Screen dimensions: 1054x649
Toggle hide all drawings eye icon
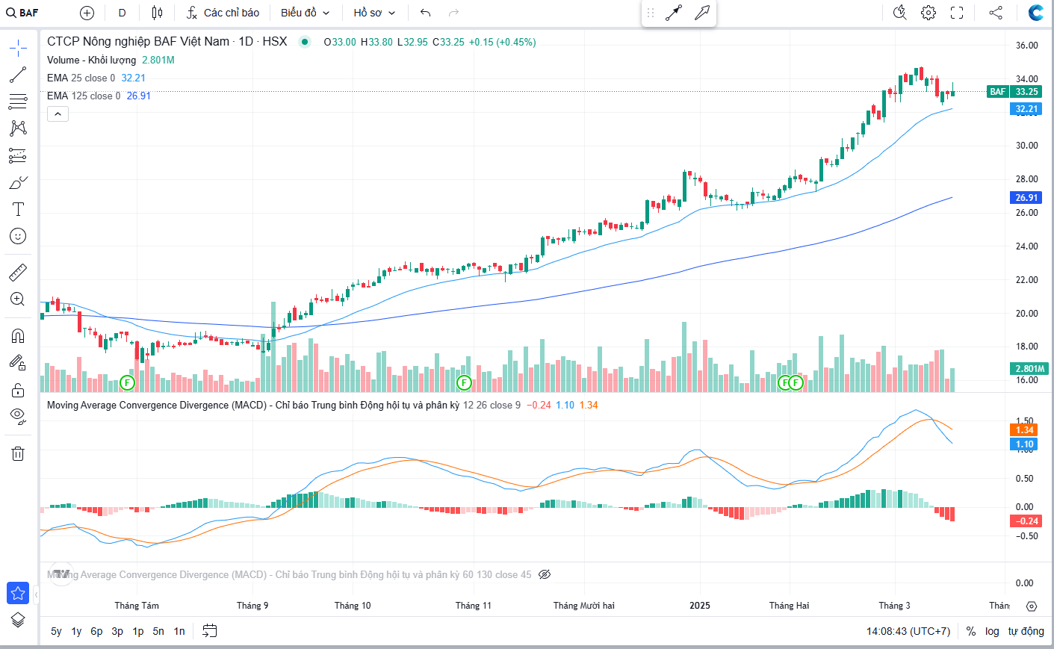[x=18, y=416]
